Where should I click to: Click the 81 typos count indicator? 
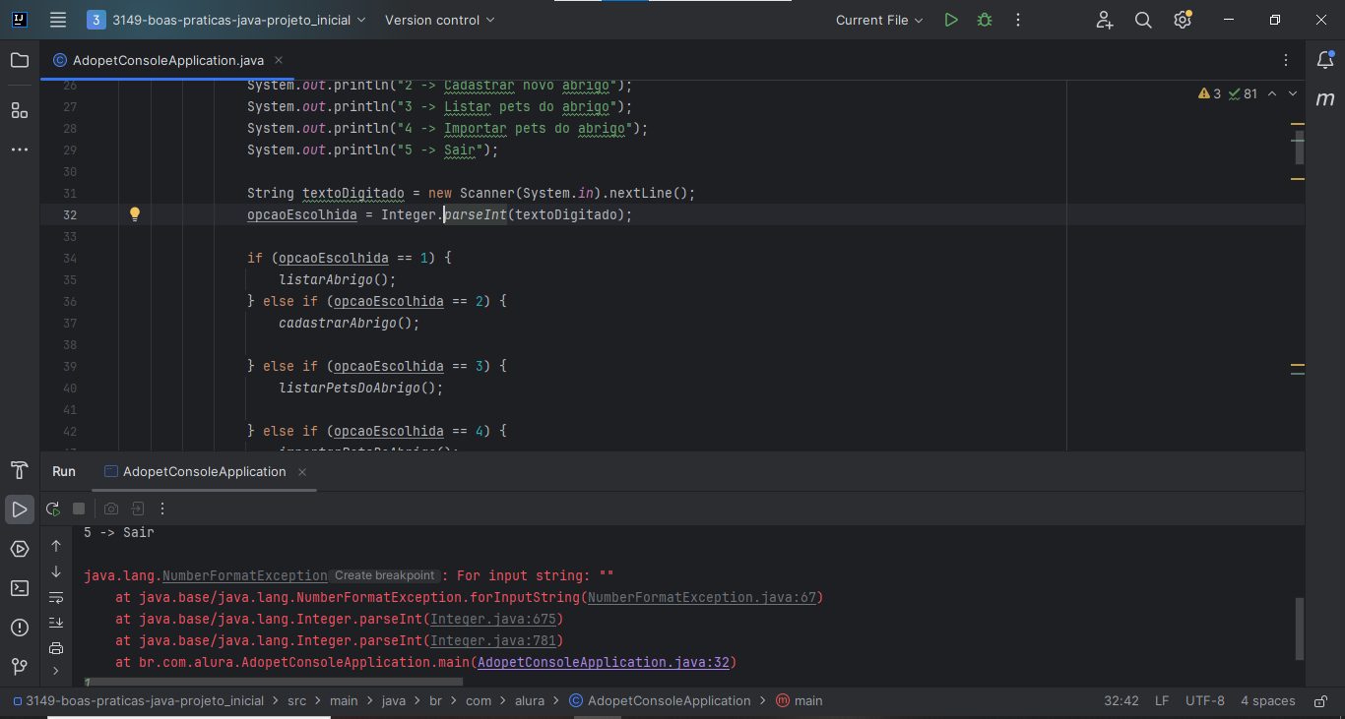pyautogui.click(x=1244, y=93)
